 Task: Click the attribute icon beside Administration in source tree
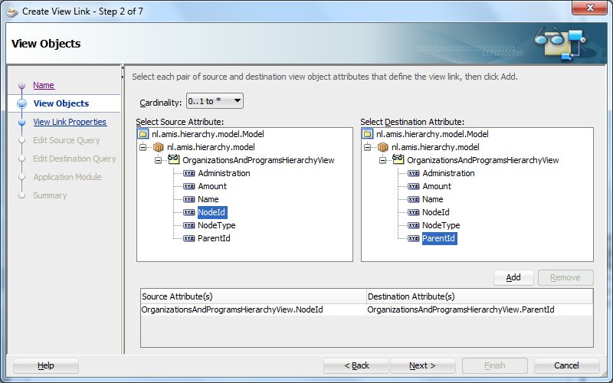(x=188, y=173)
